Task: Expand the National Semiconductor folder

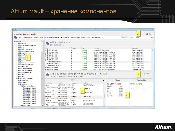Action: tap(18, 63)
